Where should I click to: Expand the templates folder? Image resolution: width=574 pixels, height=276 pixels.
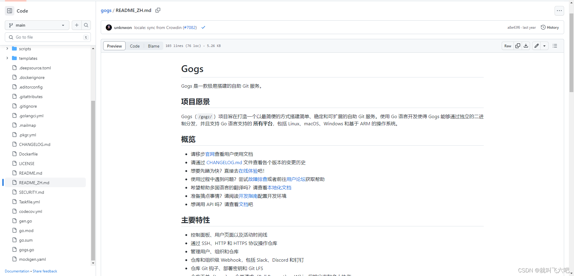pos(7,58)
